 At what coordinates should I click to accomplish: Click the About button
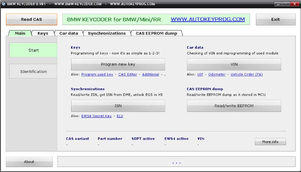click(x=29, y=161)
